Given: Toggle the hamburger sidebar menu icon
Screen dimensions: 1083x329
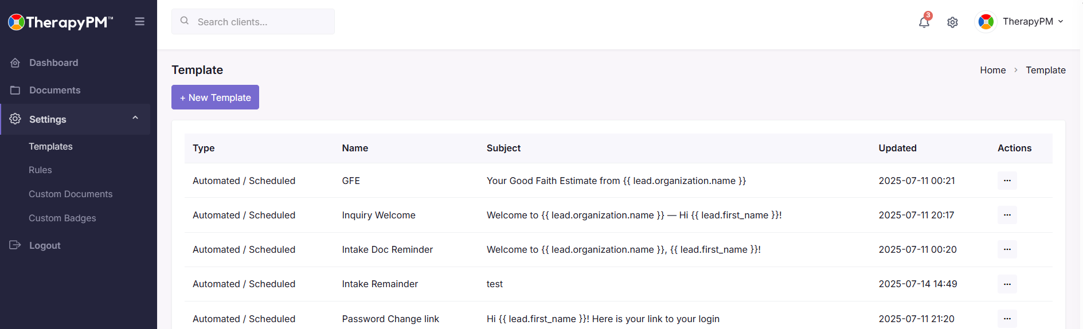Looking at the screenshot, I should click(139, 22).
